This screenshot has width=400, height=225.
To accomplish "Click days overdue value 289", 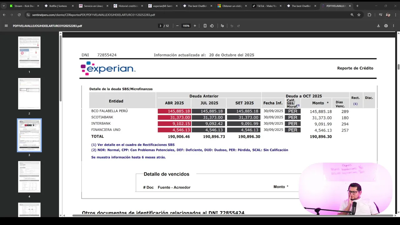I will tap(345, 112).
